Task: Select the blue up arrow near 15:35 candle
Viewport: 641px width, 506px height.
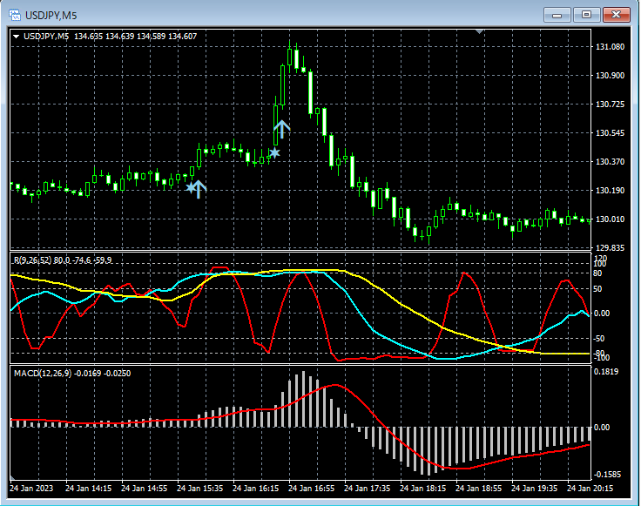Action: 199,189
